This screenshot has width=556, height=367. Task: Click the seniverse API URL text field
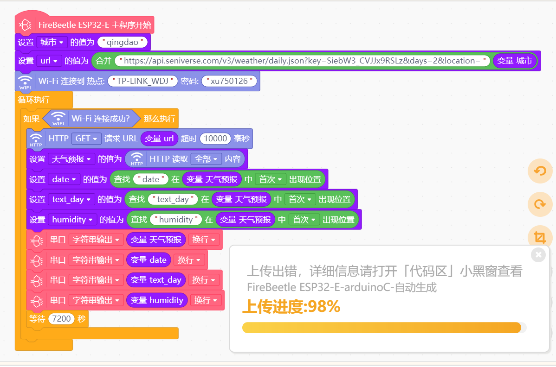point(303,61)
